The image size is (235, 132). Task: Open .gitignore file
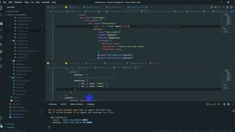[17, 104]
